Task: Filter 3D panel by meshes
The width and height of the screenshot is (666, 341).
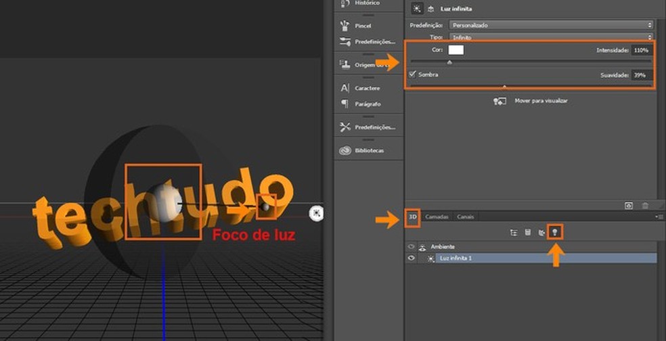Action: tap(527, 232)
